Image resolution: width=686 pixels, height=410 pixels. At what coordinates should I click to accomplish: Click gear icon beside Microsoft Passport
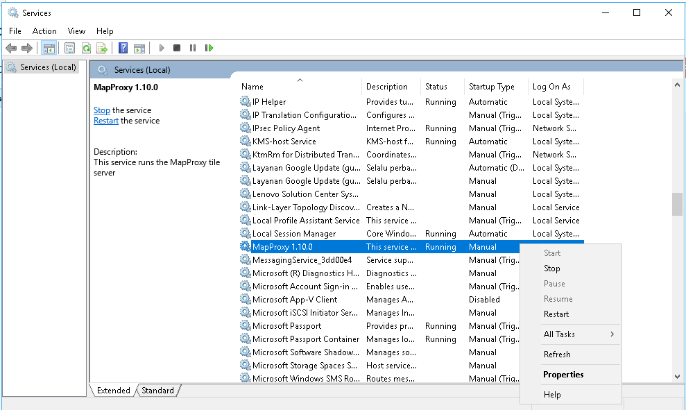point(246,325)
